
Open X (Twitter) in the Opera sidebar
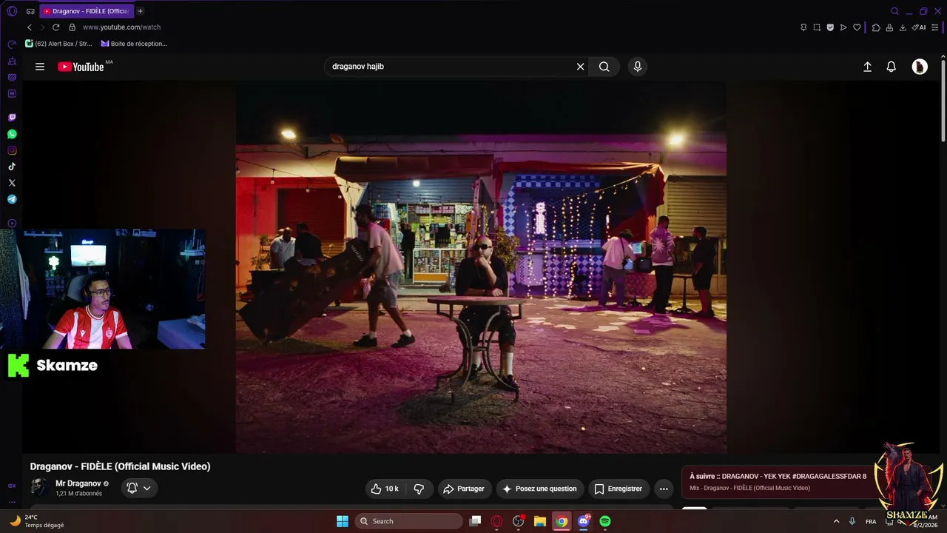tap(12, 183)
